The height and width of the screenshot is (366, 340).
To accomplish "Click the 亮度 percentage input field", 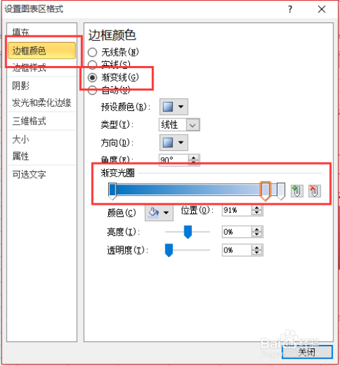I will (237, 232).
